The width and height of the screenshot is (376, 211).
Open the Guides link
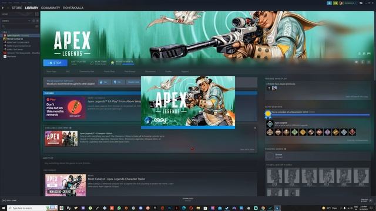[x=169, y=72]
